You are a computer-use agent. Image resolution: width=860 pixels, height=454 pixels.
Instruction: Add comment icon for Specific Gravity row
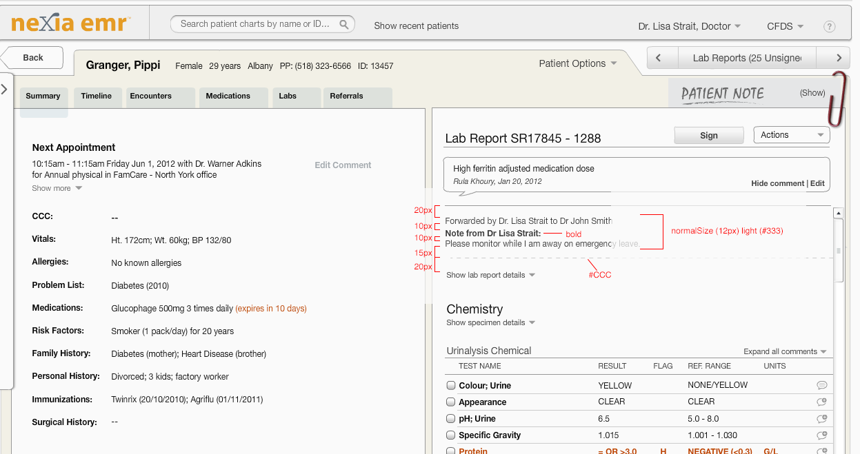click(x=821, y=435)
